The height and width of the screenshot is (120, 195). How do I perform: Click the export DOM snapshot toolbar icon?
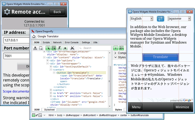pyautogui.click(x=41, y=48)
